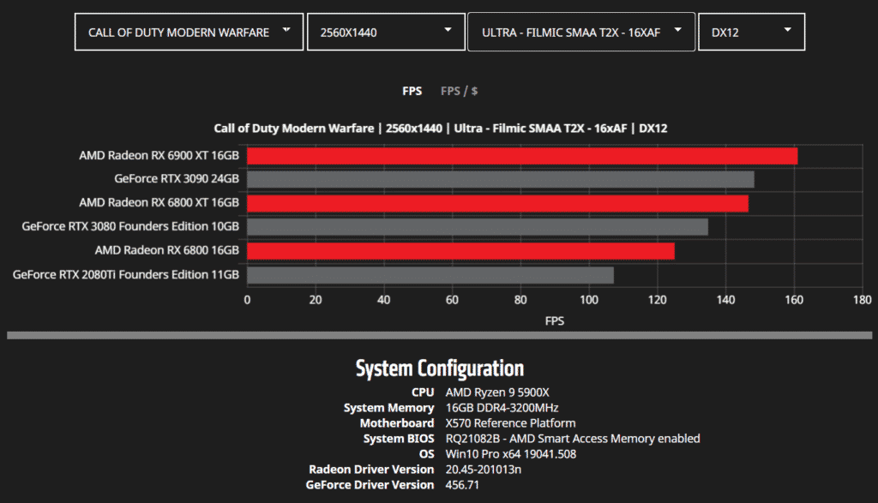
Task: Expand the DX12 API dropdown
Action: tap(751, 33)
